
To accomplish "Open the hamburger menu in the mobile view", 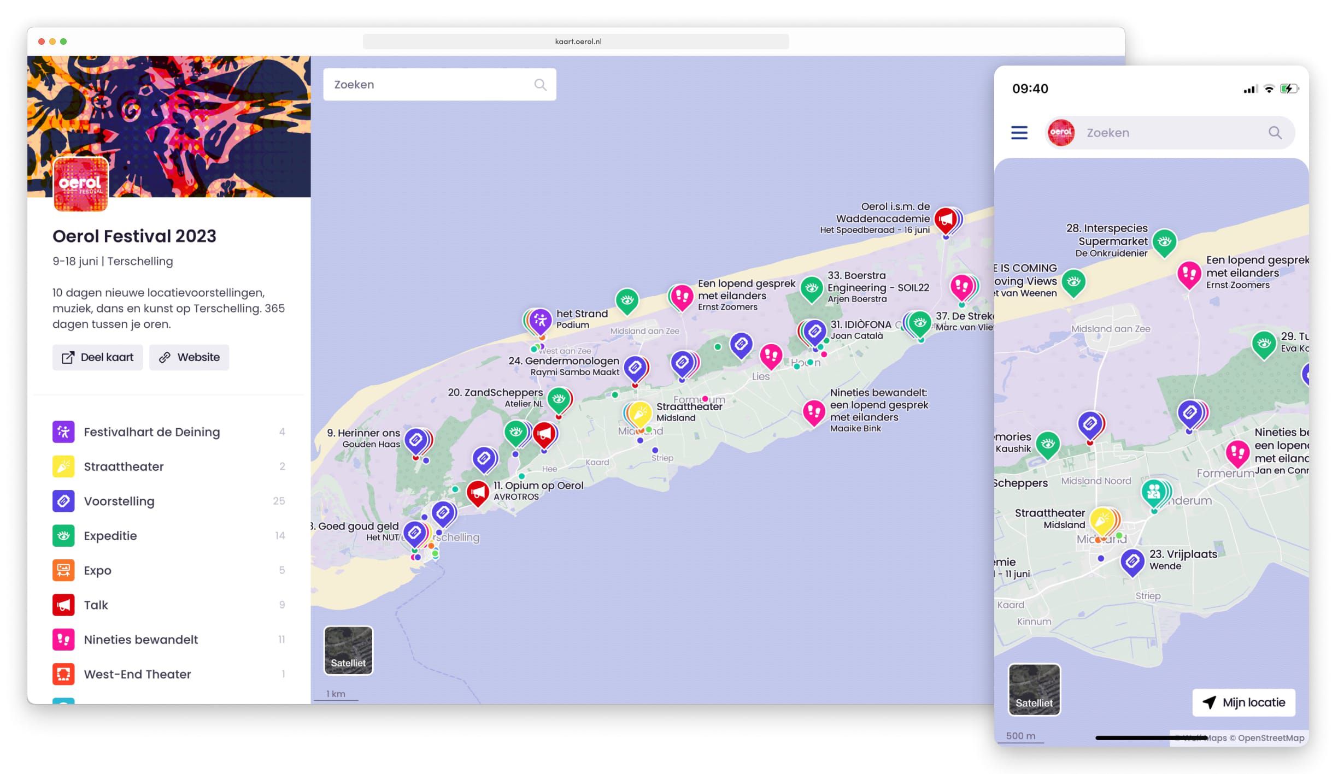I will [1019, 133].
